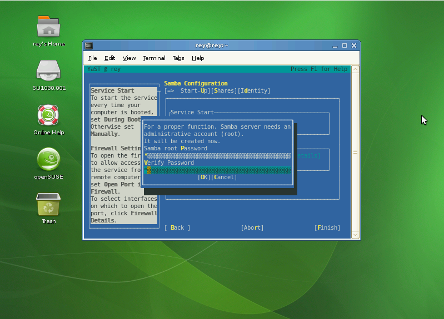Close the rey@rey terminal window
The image size is (444, 319).
click(354, 45)
